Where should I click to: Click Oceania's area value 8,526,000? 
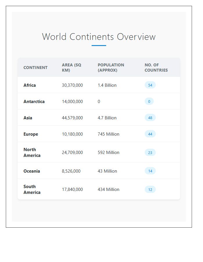(71, 171)
